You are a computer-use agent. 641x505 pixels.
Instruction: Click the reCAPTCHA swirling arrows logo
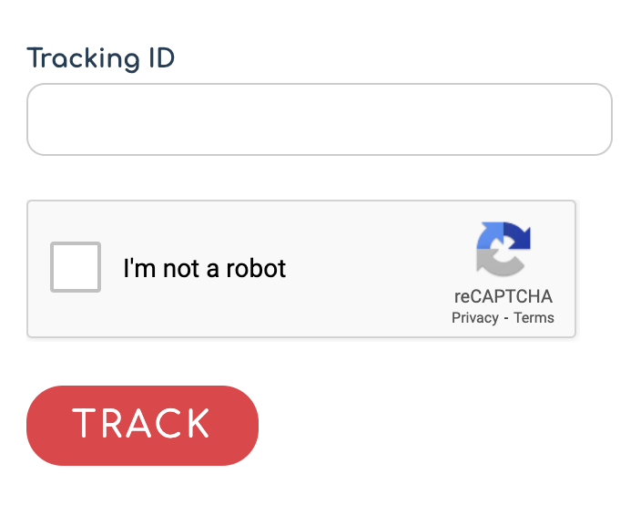coord(504,249)
